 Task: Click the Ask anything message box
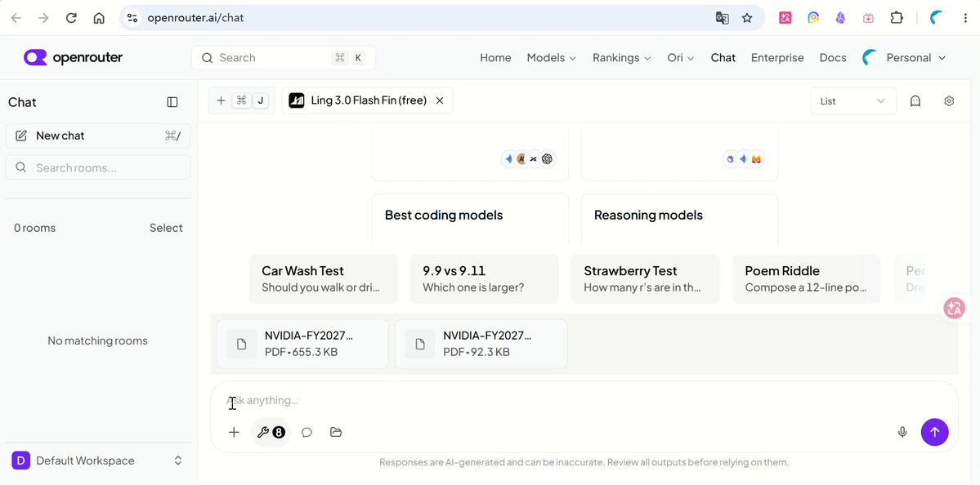click(584, 400)
